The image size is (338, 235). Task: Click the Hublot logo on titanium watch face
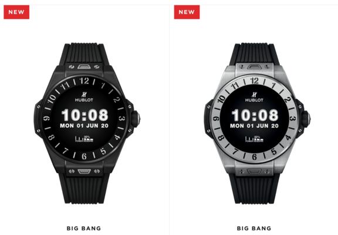click(254, 97)
